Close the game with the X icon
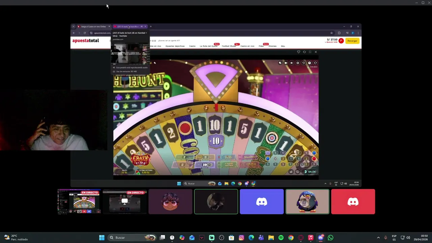The image size is (432, 243). point(316,52)
